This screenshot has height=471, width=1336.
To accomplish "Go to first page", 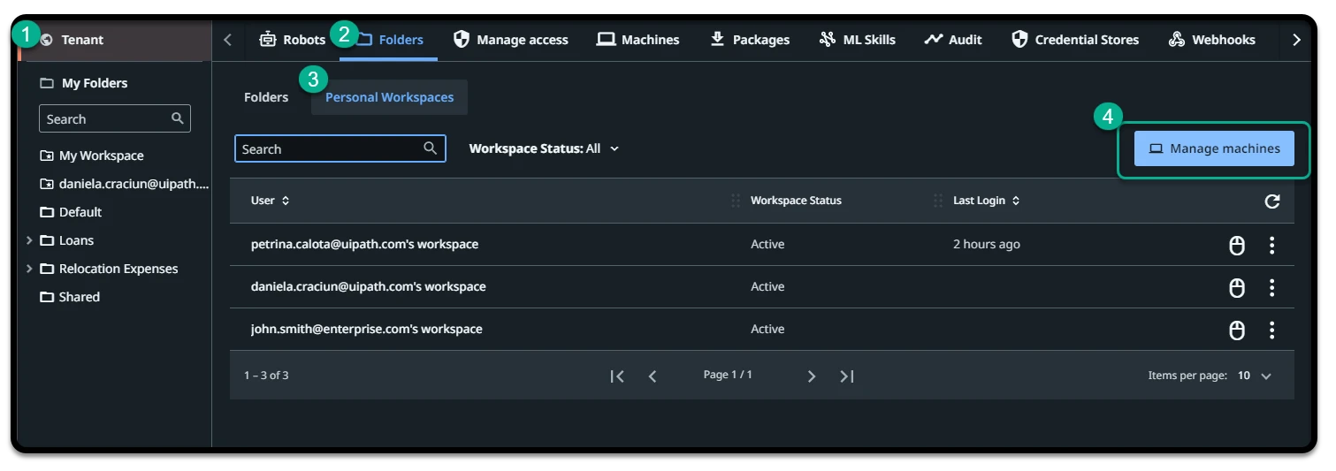I will (617, 376).
